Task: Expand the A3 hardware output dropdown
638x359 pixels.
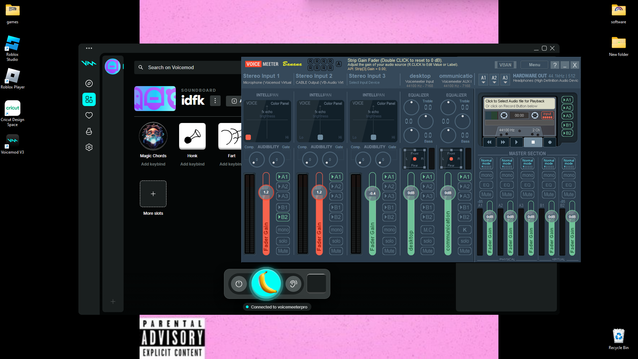Action: pos(505,79)
